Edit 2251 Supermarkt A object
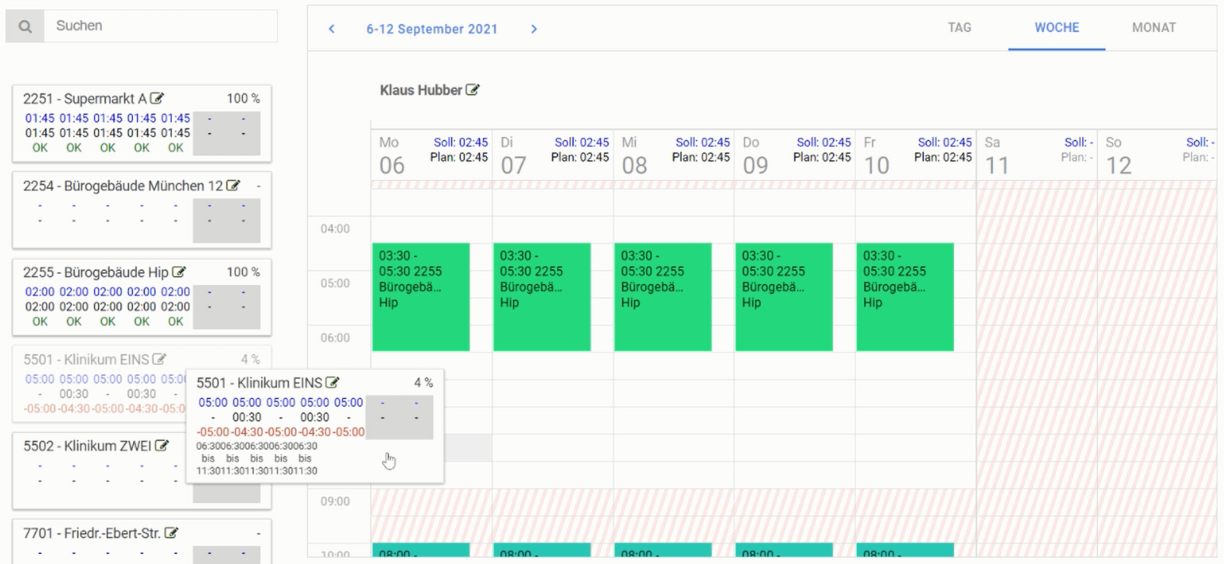 (157, 98)
